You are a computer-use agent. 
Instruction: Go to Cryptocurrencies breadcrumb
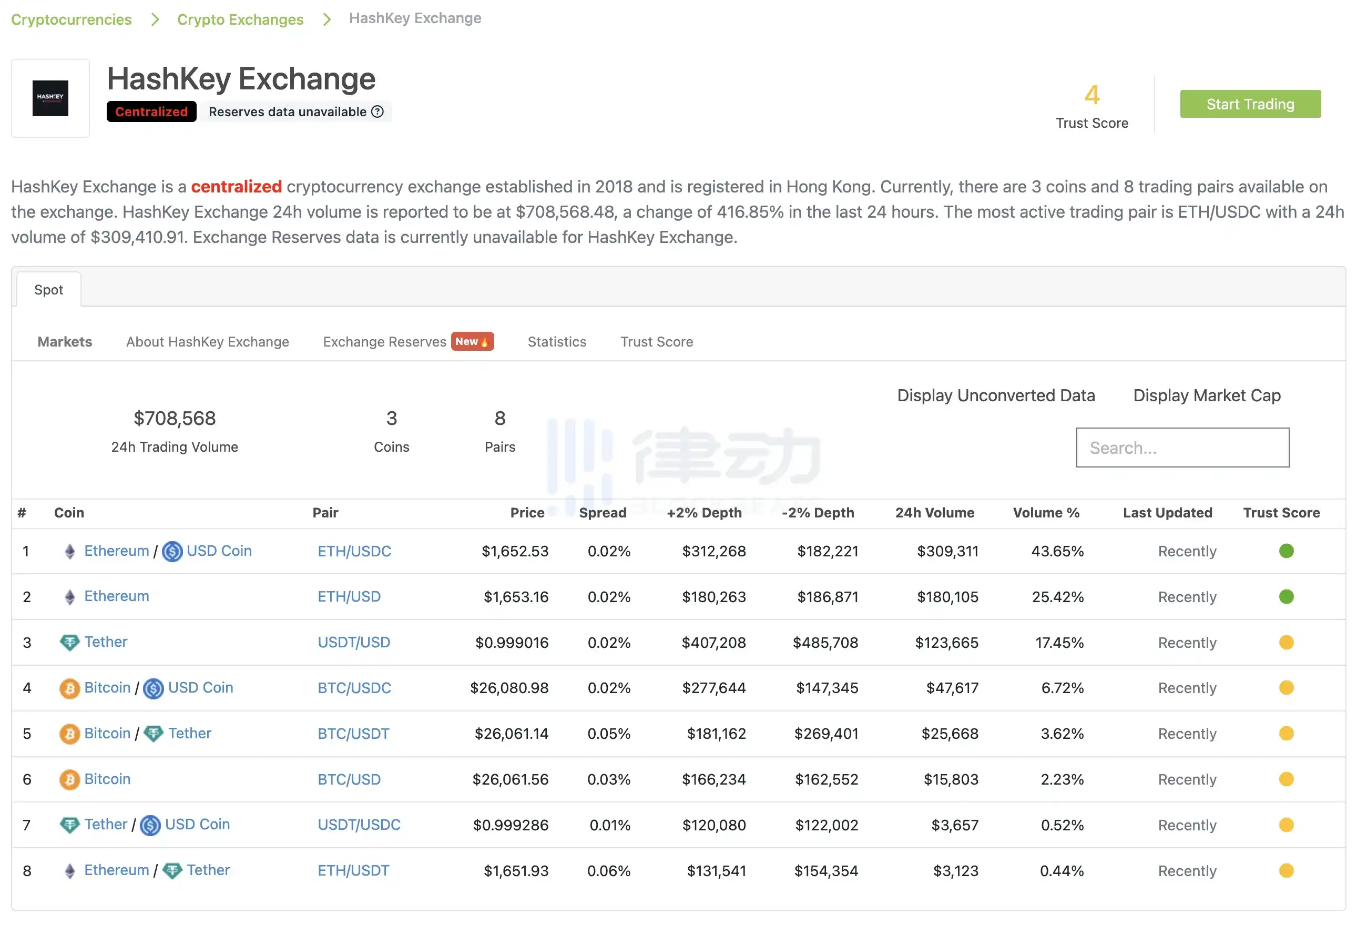[x=71, y=19]
